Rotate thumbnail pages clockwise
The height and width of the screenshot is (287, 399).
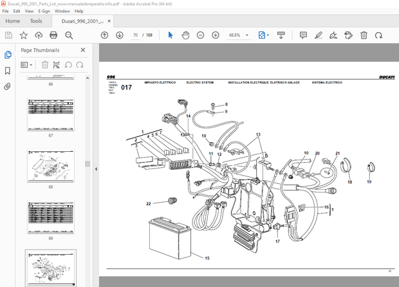[x=80, y=65]
